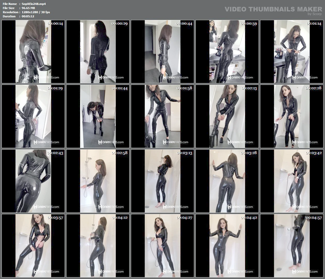The image size is (325, 279).
Task: Open the thumbnail at 00:04:12
Action: 98,246
